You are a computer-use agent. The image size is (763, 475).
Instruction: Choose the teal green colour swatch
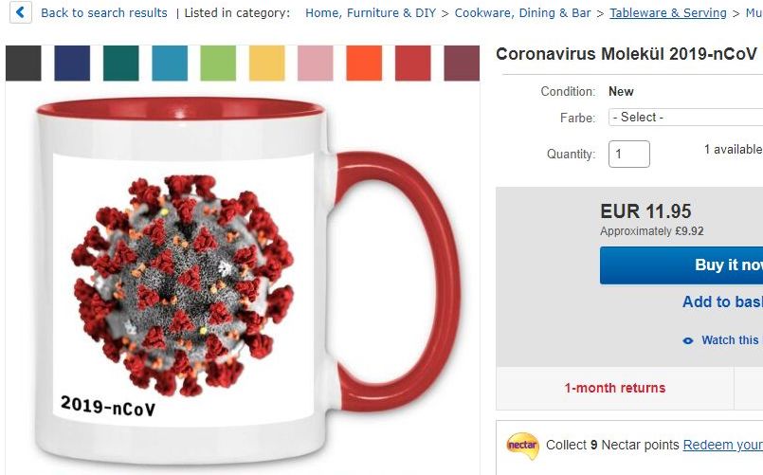pos(120,64)
